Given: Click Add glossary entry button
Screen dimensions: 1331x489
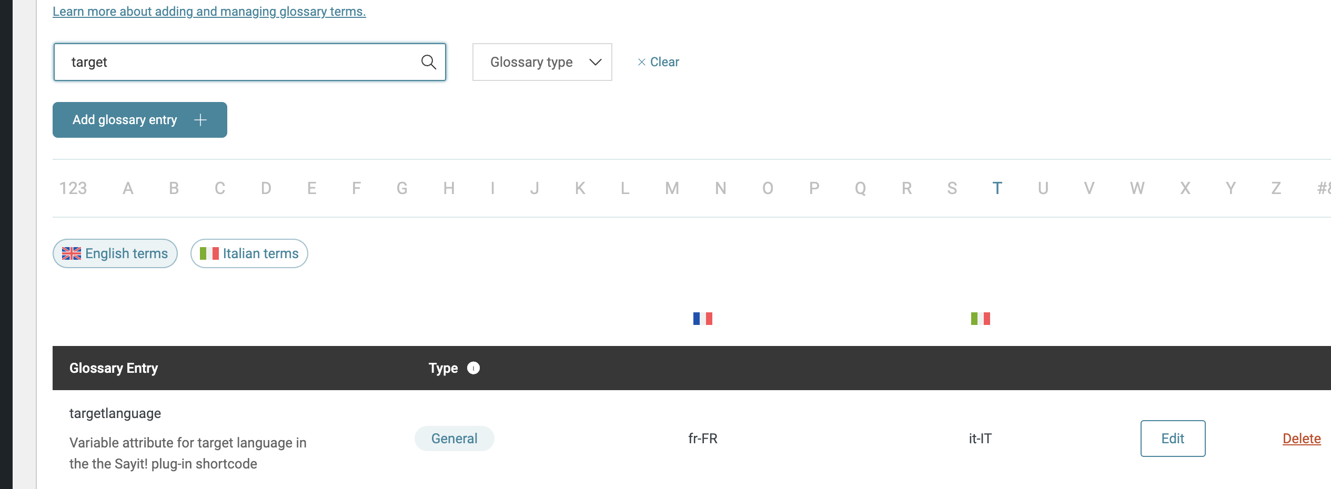Looking at the screenshot, I should 140,120.
